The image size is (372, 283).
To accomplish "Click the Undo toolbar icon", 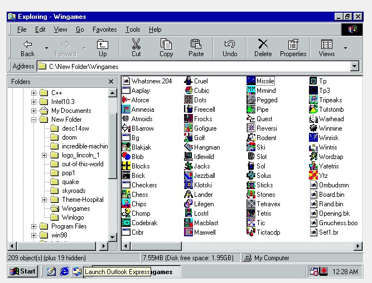I will pos(230,48).
